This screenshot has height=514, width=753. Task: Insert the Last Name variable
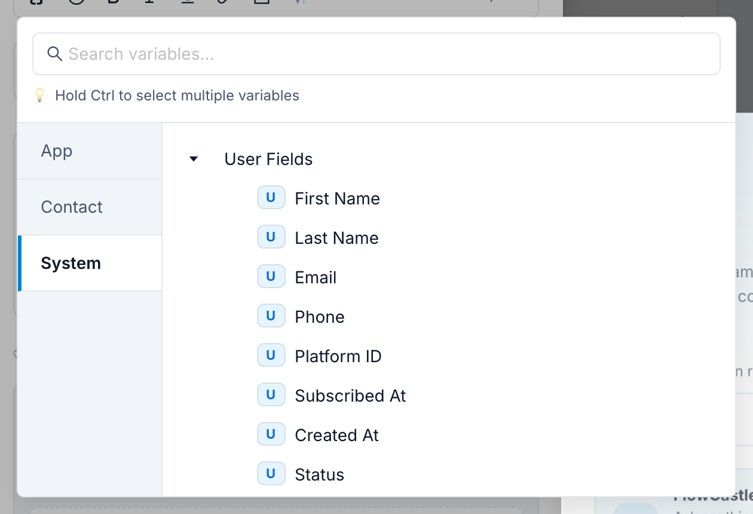click(x=336, y=238)
